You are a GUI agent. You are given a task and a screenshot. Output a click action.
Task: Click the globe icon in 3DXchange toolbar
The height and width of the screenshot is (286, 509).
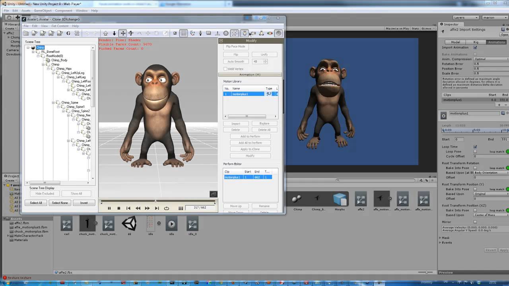click(x=226, y=33)
